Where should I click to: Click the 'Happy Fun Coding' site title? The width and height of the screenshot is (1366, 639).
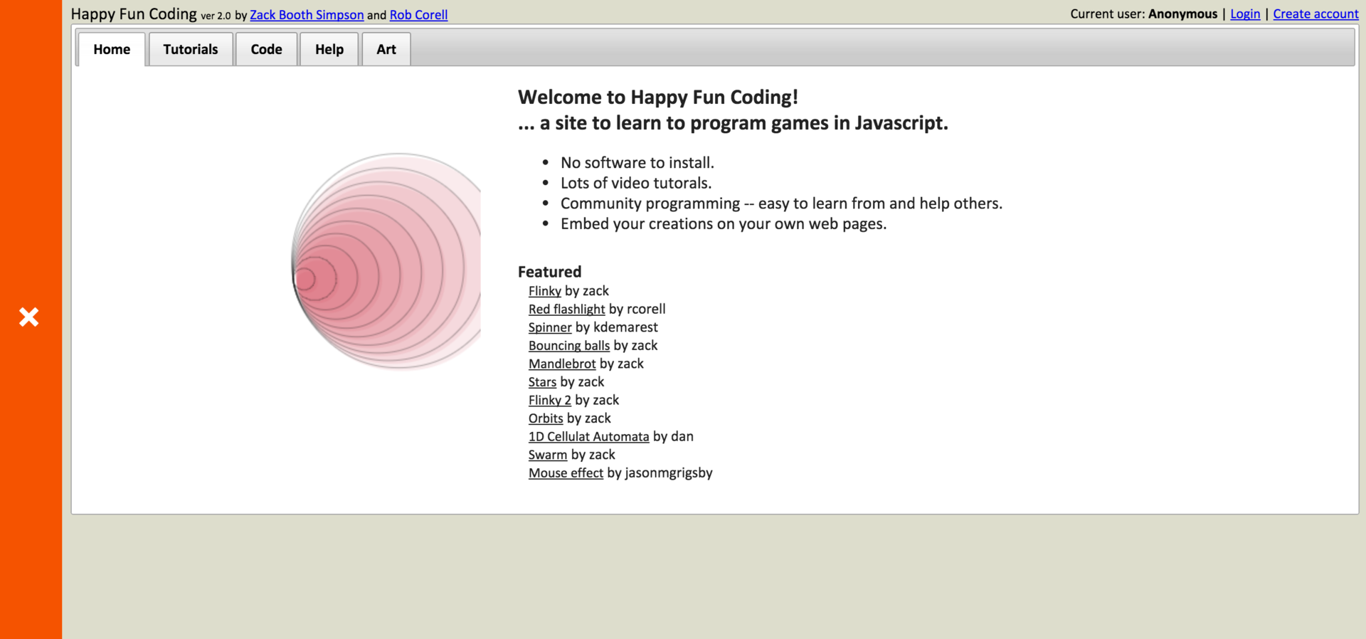(x=134, y=14)
